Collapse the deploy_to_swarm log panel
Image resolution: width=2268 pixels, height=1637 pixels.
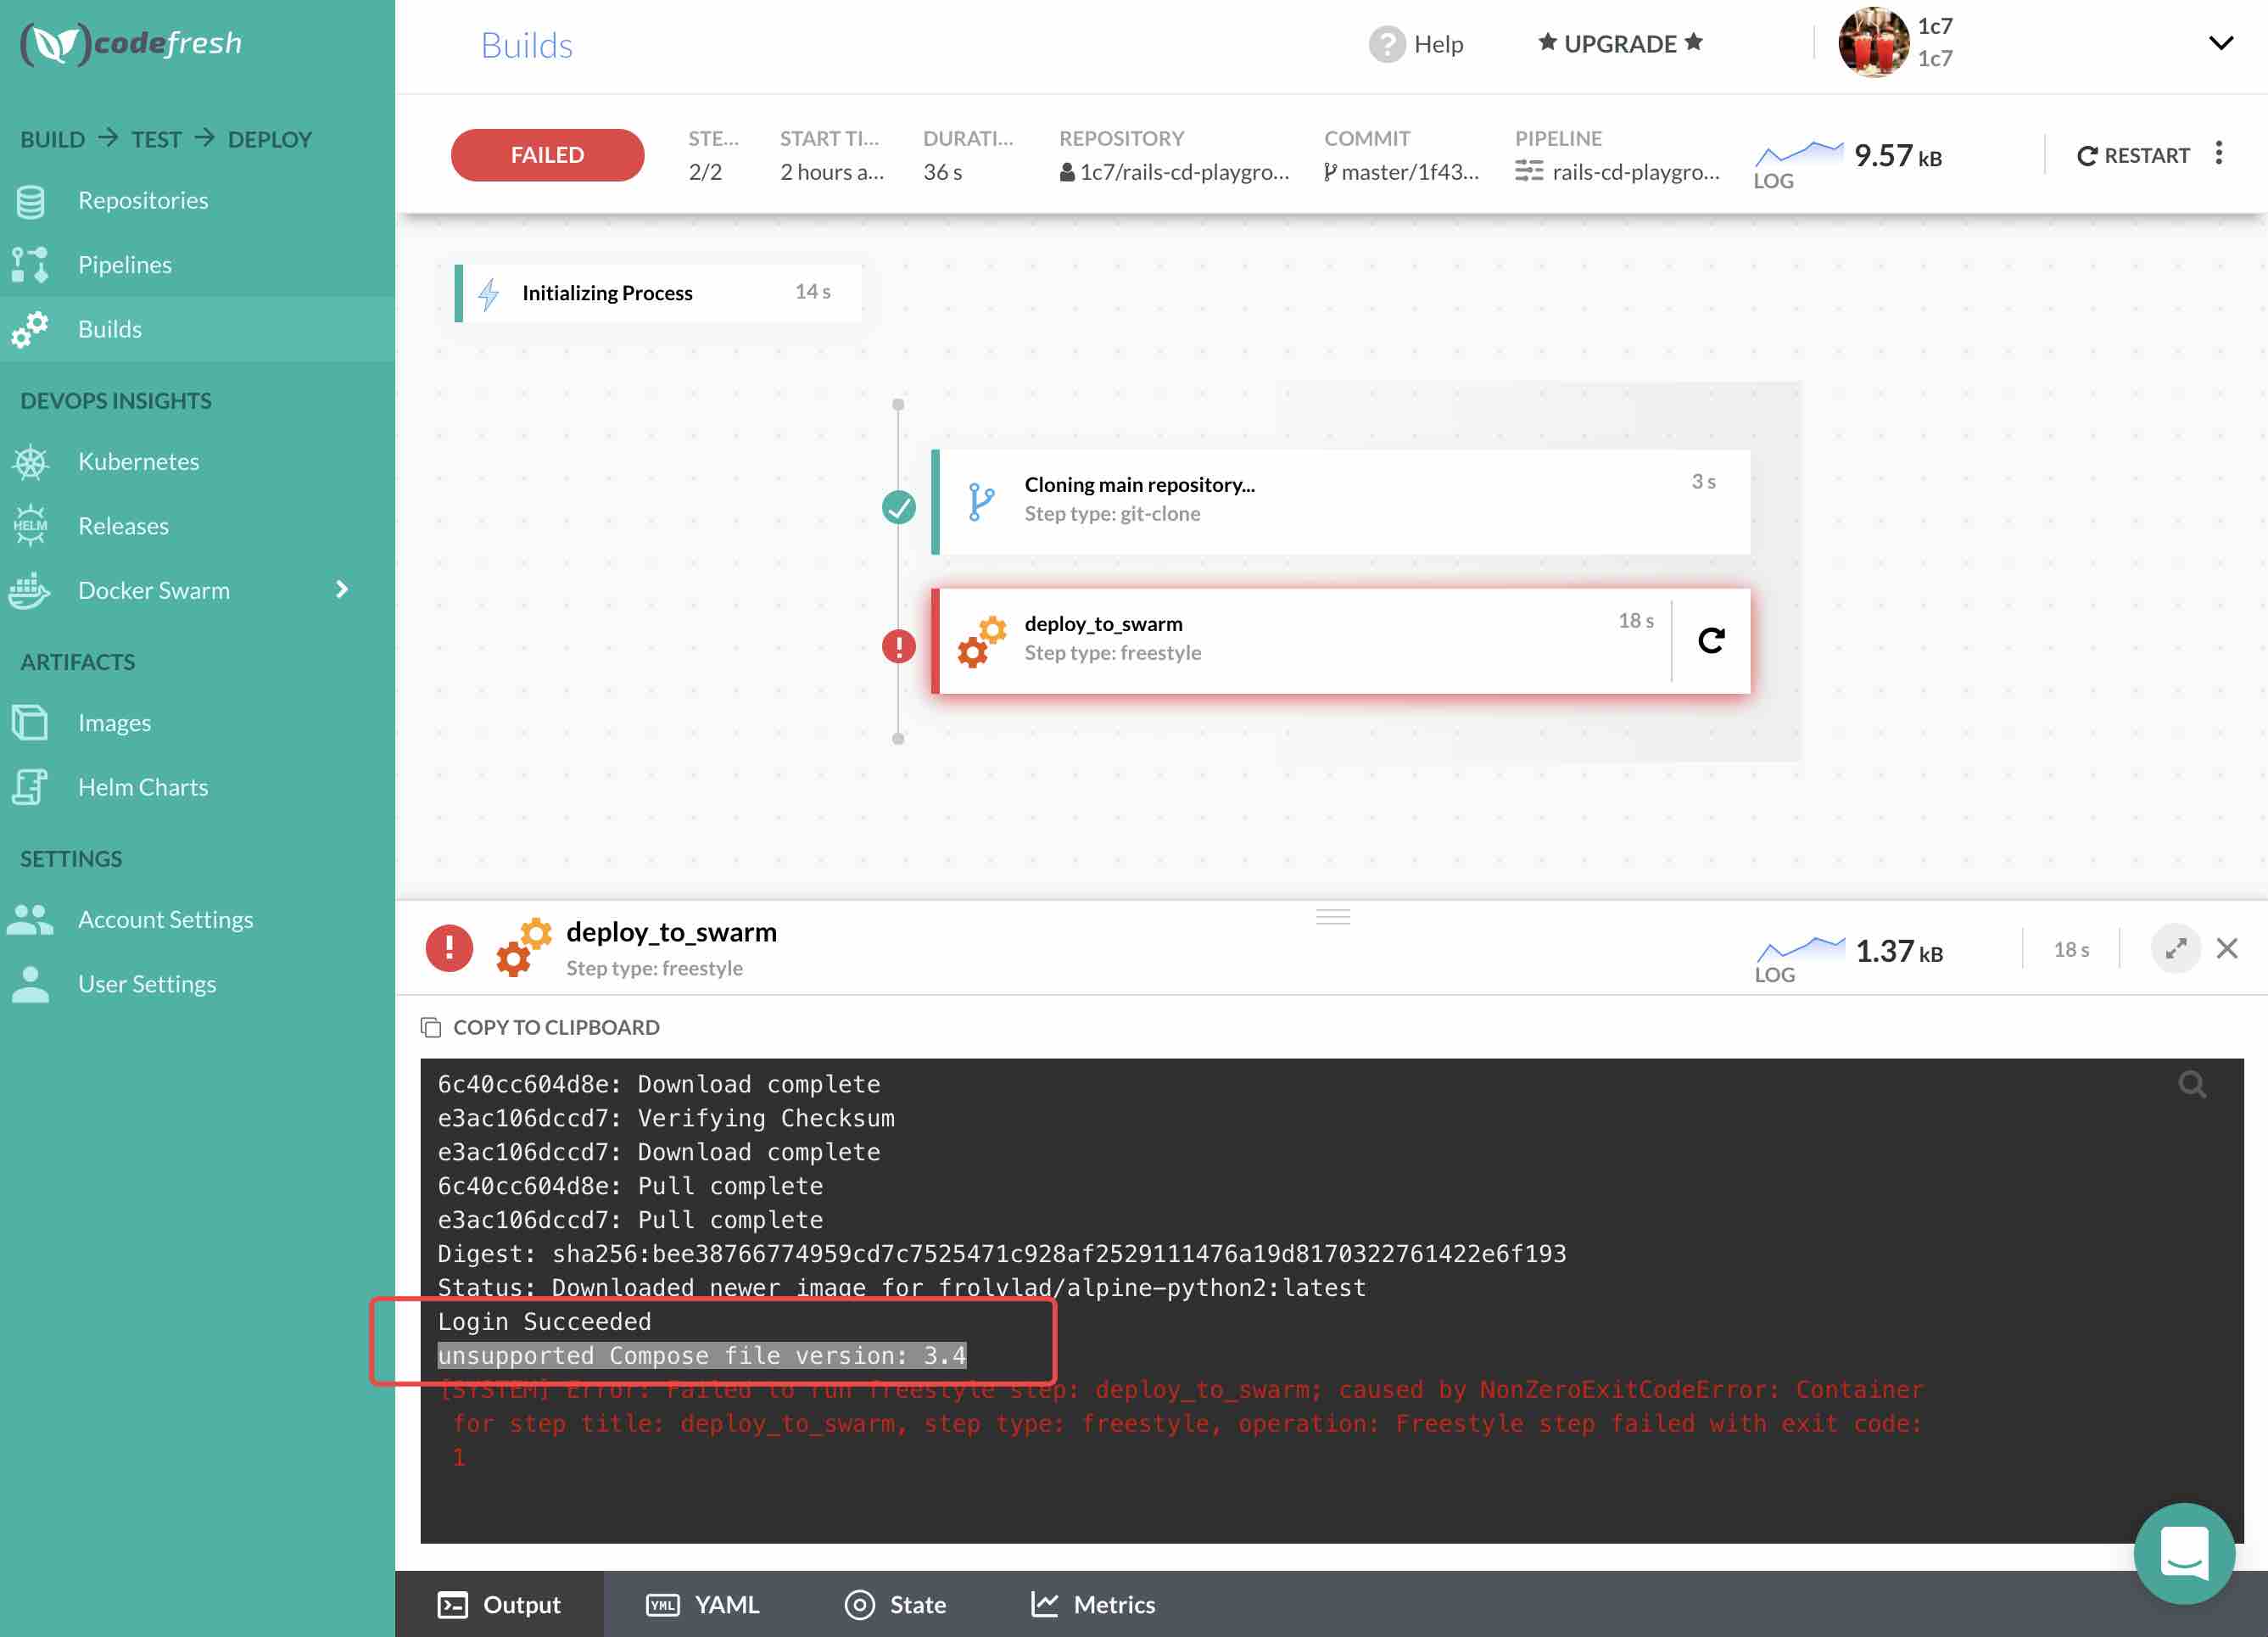(x=2228, y=948)
